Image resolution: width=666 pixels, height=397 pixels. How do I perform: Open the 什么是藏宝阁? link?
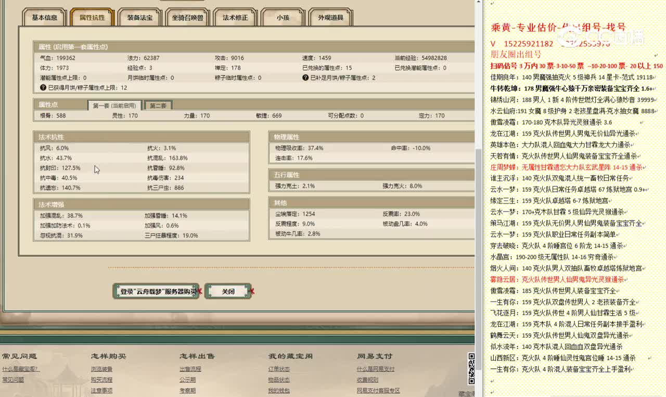(x=20, y=369)
